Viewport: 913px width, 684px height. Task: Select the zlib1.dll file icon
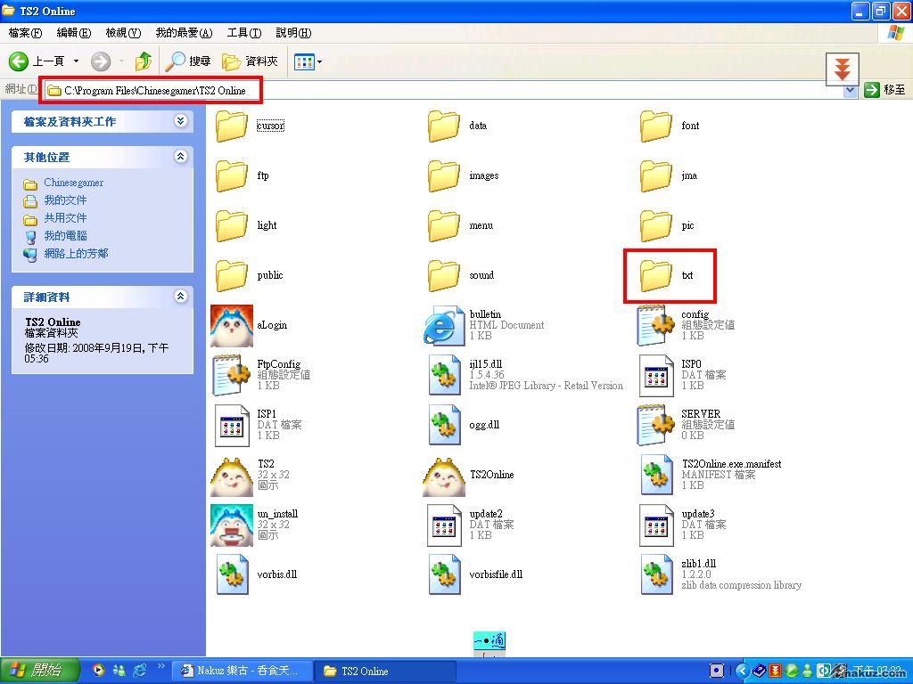655,574
